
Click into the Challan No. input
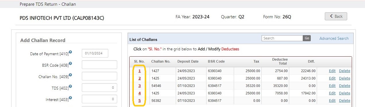[x=99, y=76]
